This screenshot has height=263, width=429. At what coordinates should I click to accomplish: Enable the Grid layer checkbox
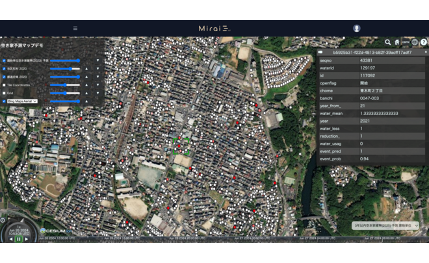[x=4, y=93]
